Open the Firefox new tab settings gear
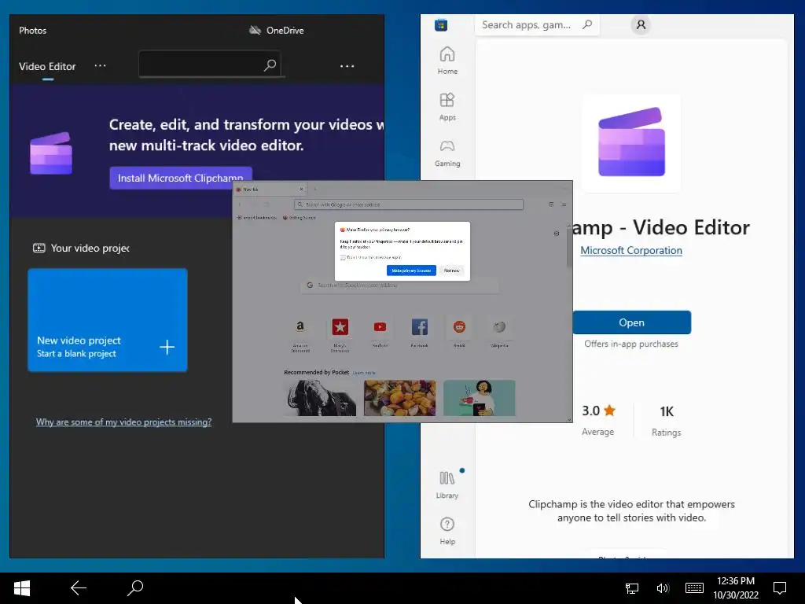 click(557, 233)
